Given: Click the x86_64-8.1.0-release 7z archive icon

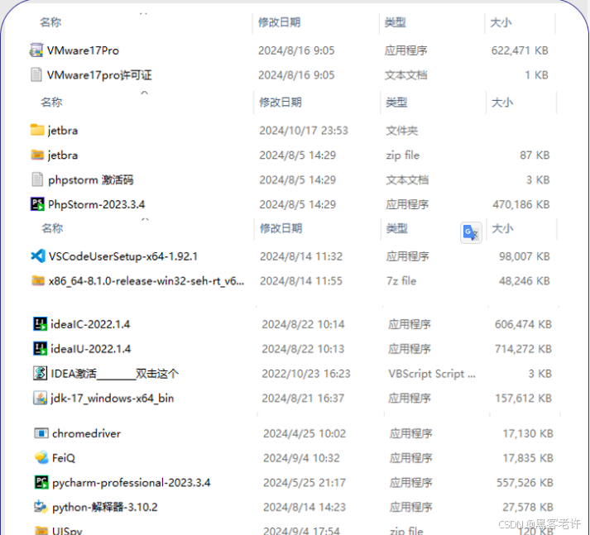Looking at the screenshot, I should (x=38, y=280).
